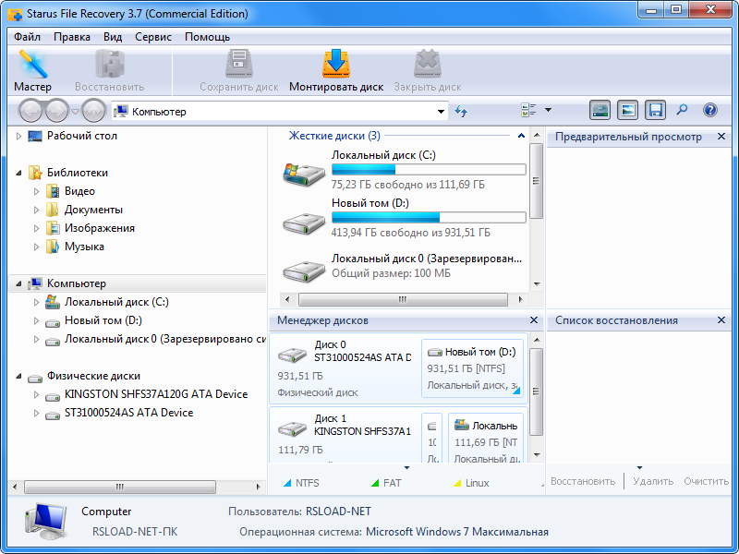Select the Новый том (D:) partition block
The image size is (739, 554).
(472, 368)
